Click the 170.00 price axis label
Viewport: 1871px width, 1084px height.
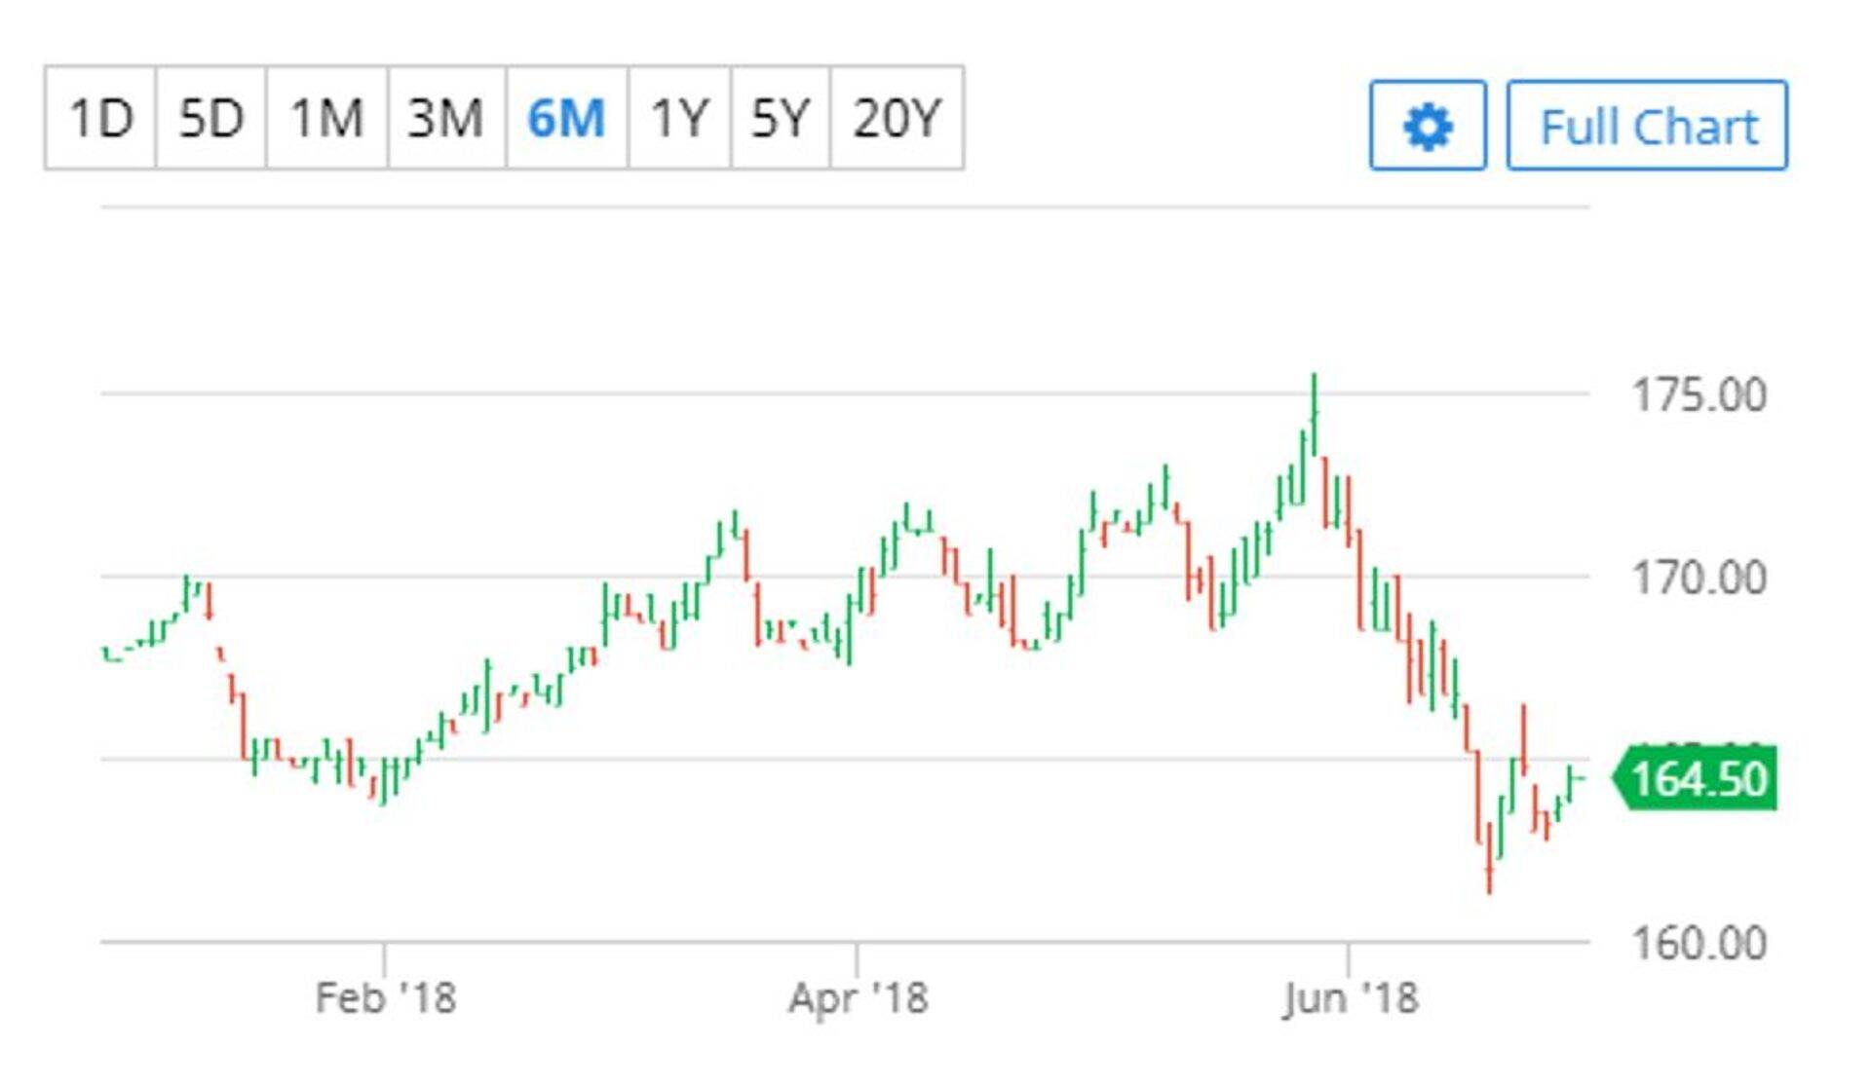(x=1698, y=579)
